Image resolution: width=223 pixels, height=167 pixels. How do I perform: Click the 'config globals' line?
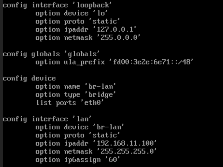pos(51,54)
